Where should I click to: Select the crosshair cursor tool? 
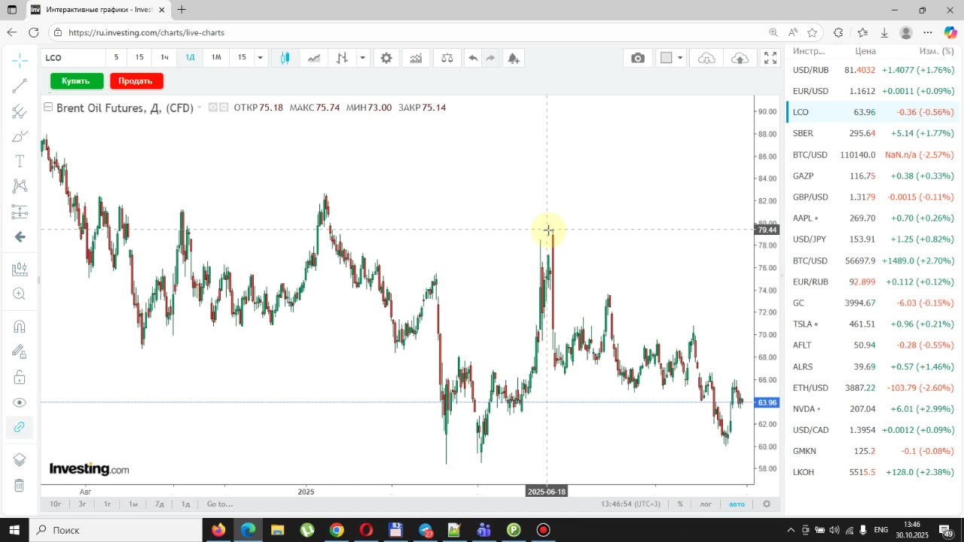click(20, 59)
